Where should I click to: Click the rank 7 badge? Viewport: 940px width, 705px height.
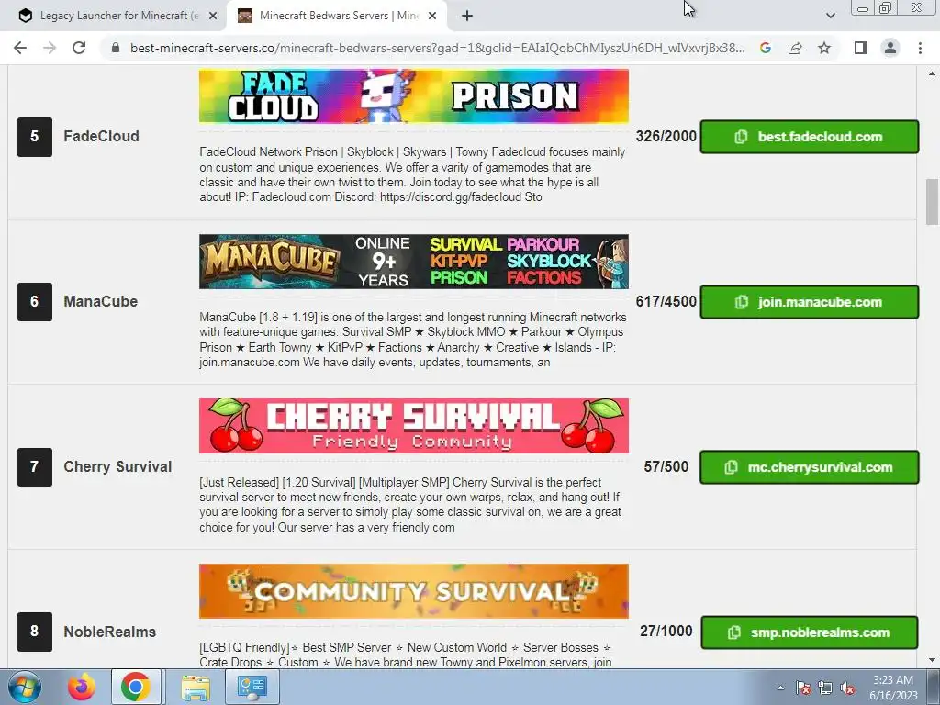tap(35, 467)
